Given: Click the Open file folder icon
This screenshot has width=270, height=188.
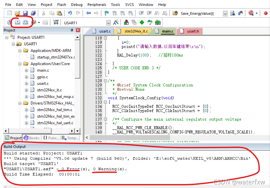Looking at the screenshot, I should (17, 13).
